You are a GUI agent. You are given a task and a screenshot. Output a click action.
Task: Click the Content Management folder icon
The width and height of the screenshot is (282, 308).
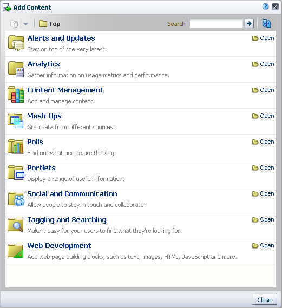(x=16, y=95)
